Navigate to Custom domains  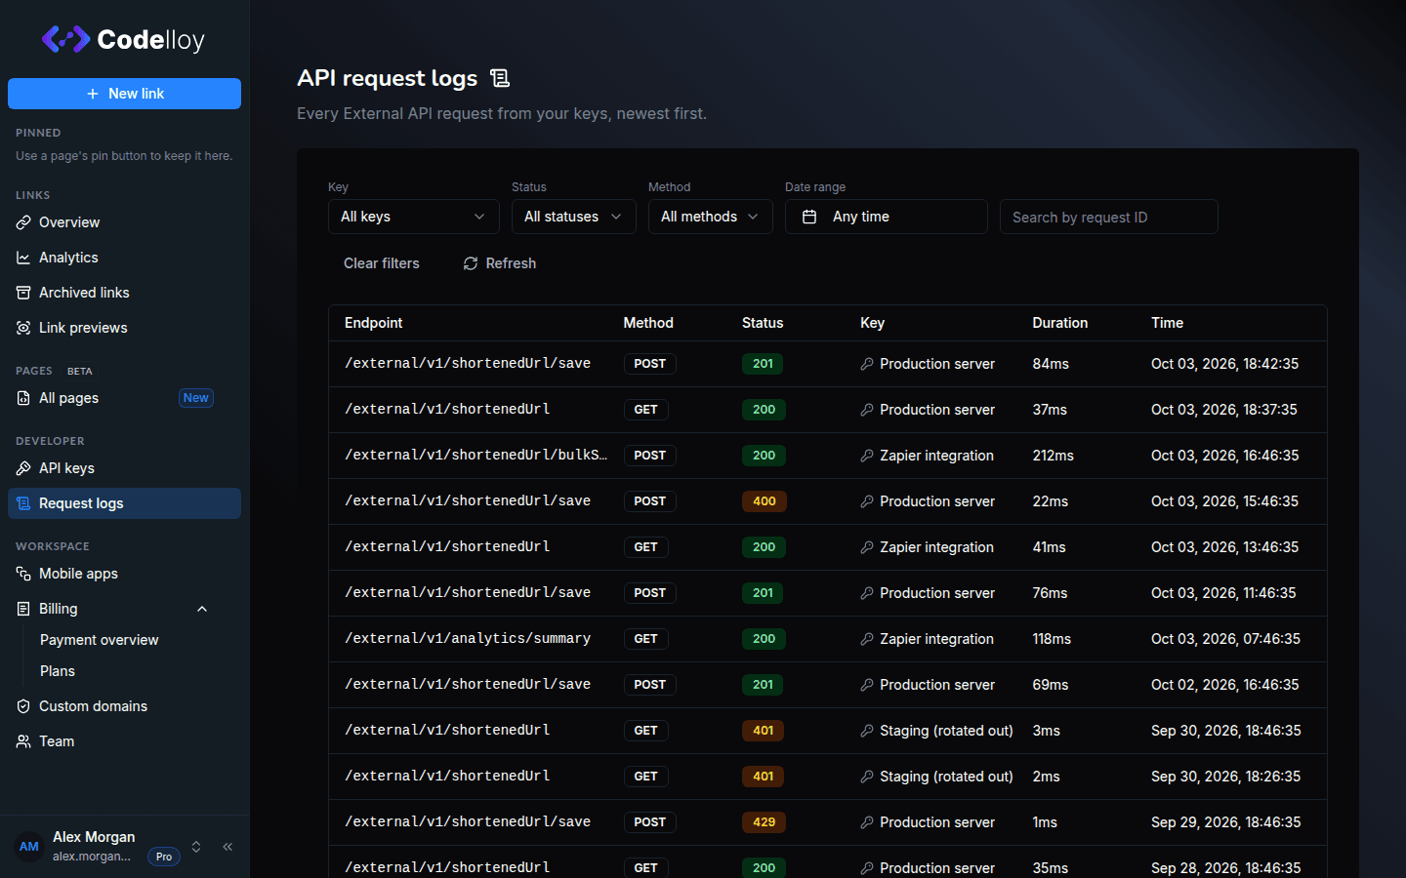pos(124,706)
